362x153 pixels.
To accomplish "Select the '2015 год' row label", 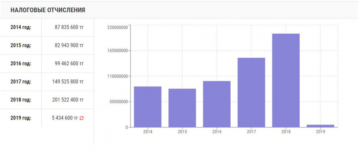I will click(21, 45).
